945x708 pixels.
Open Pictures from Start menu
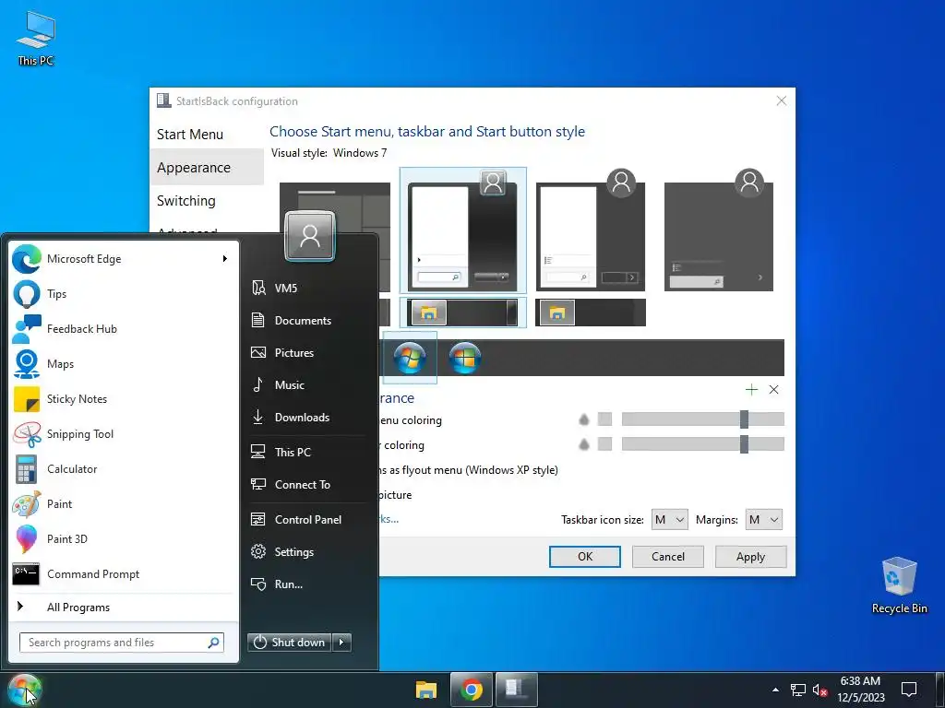[308, 353]
